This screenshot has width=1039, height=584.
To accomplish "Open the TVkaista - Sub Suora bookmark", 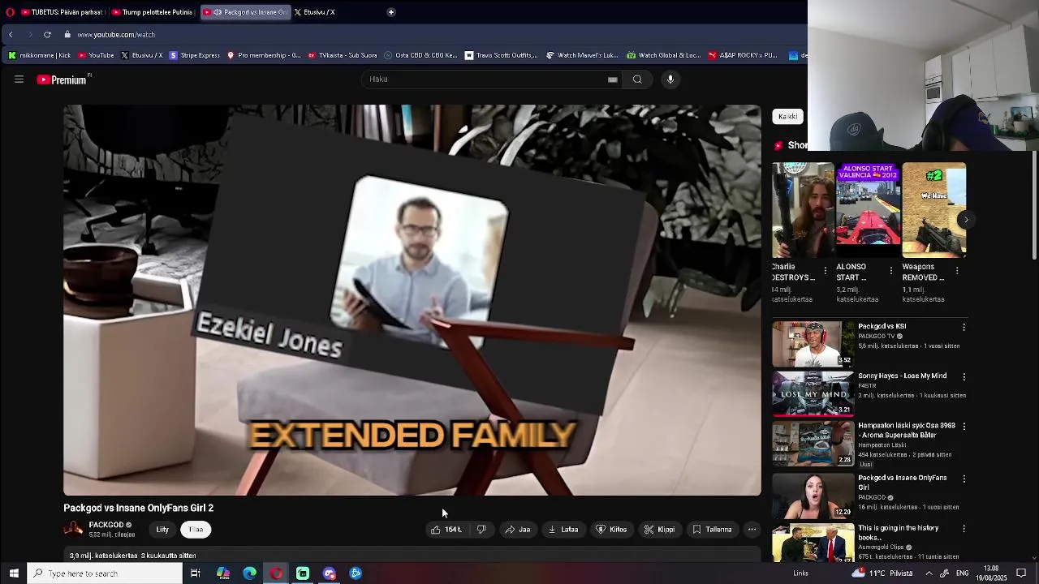I will click(x=342, y=56).
